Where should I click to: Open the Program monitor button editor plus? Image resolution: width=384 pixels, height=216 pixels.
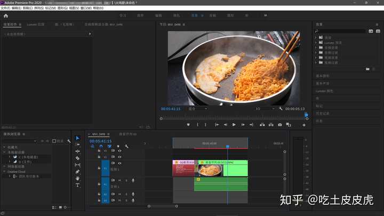(304, 125)
